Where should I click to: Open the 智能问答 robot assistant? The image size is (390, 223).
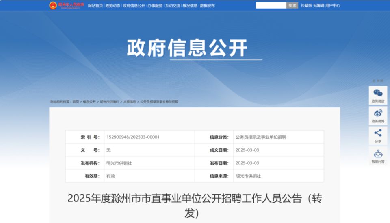point(378,156)
